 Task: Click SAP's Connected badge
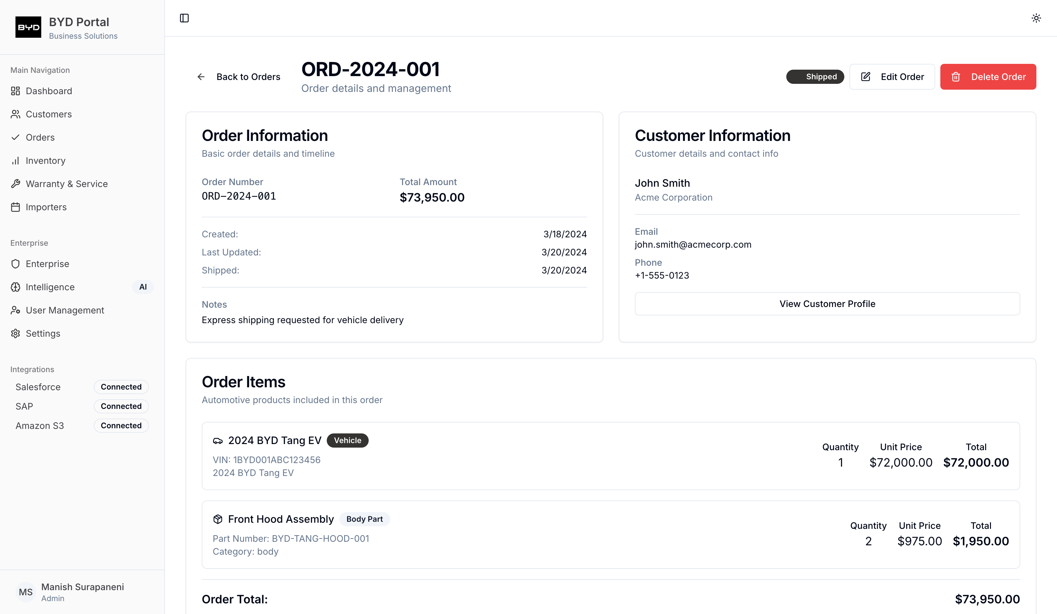click(121, 406)
